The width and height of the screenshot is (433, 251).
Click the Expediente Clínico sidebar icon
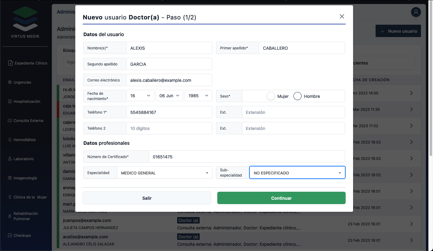tap(10, 63)
